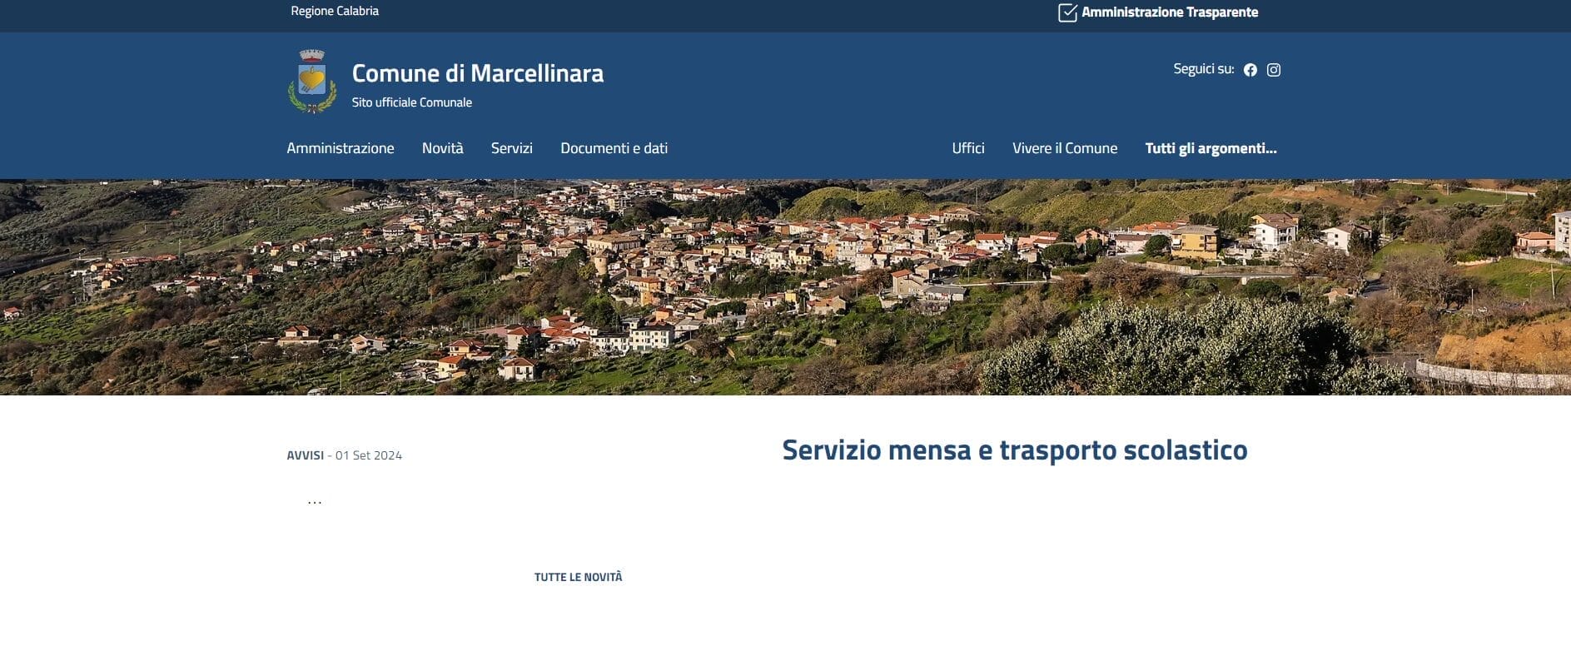Open the Instagram social icon
Viewport: 1571px width, 646px height.
pyautogui.click(x=1273, y=70)
